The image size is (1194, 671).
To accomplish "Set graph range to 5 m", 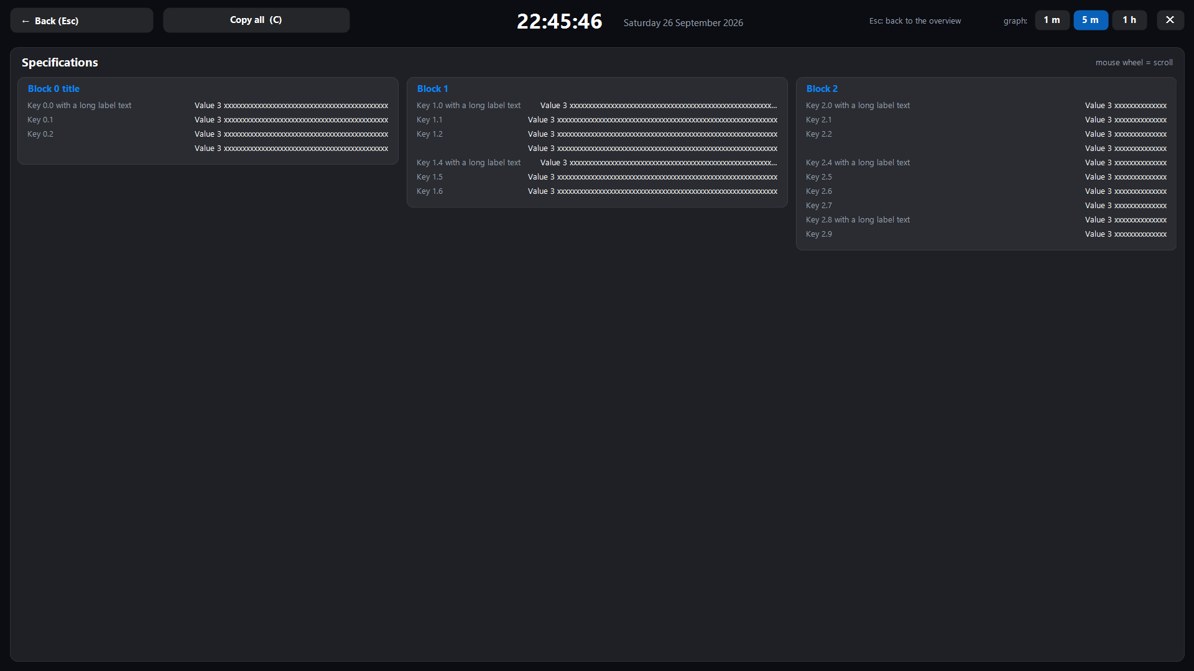I will [1091, 20].
